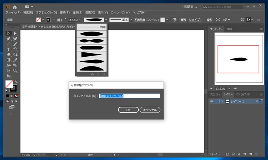Open the workspace switcher 初期設定 dropdown

tap(190, 7)
